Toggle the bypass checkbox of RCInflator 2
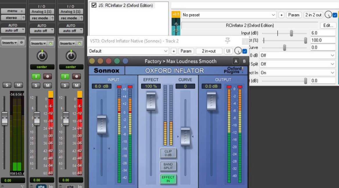 [x=335, y=15]
